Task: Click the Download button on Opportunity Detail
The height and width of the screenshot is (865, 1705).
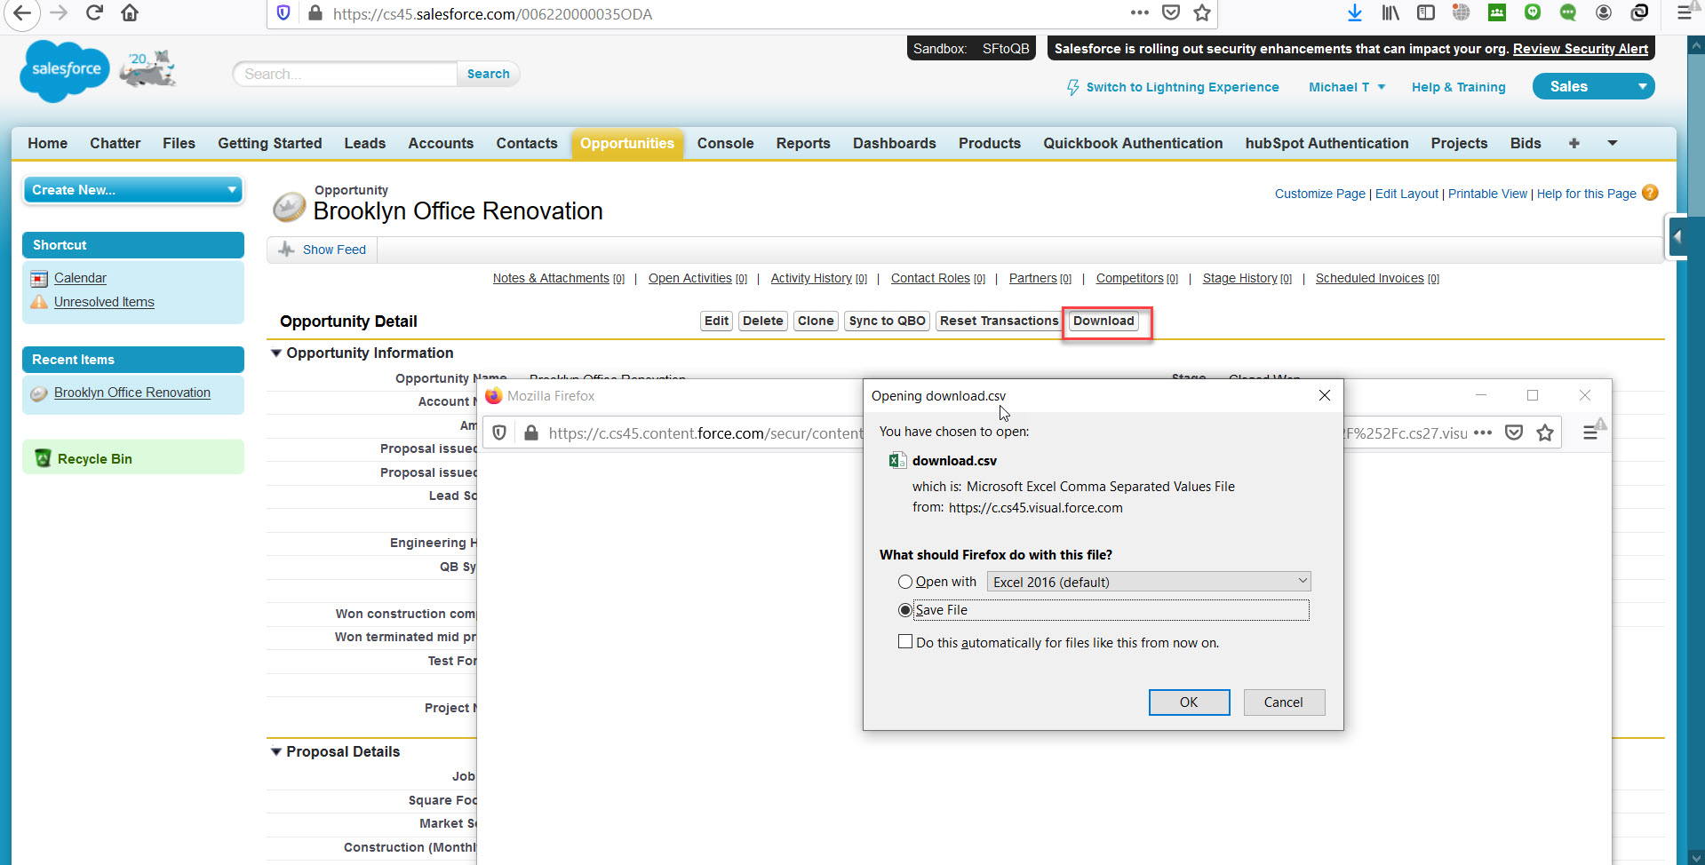Action: point(1103,321)
